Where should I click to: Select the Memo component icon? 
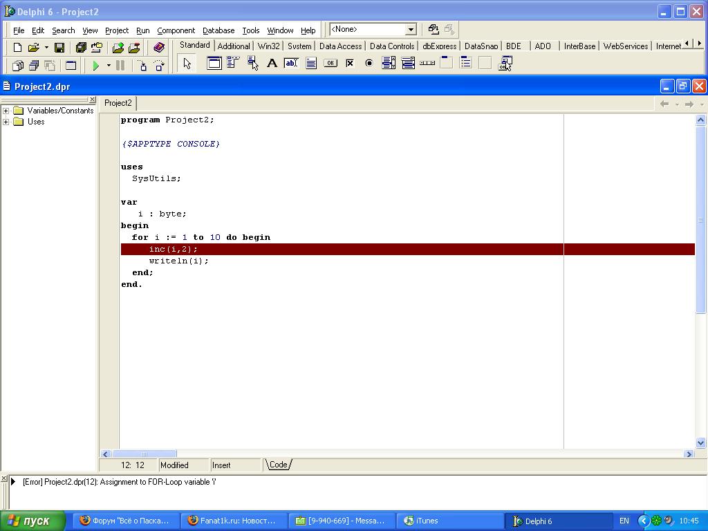point(311,64)
